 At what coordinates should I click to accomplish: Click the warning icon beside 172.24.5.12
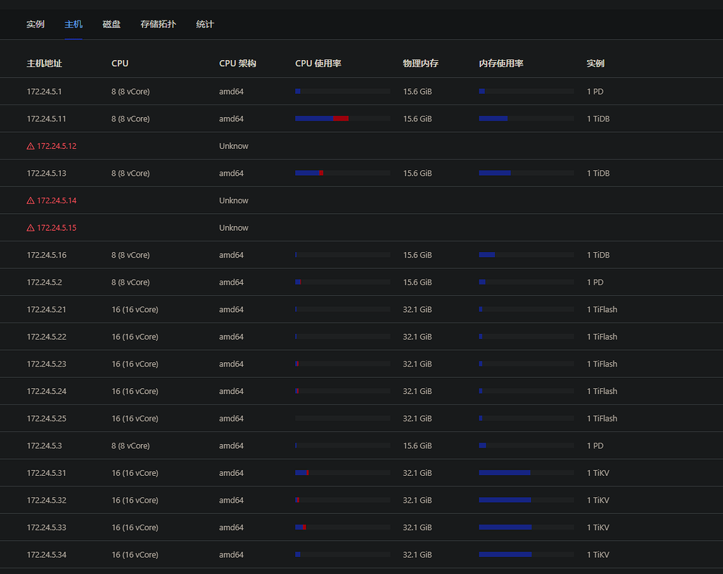[x=29, y=145]
